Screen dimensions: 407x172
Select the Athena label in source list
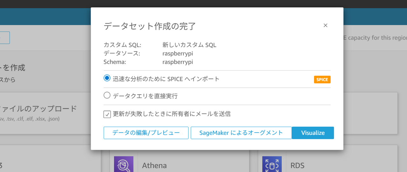tap(154, 165)
